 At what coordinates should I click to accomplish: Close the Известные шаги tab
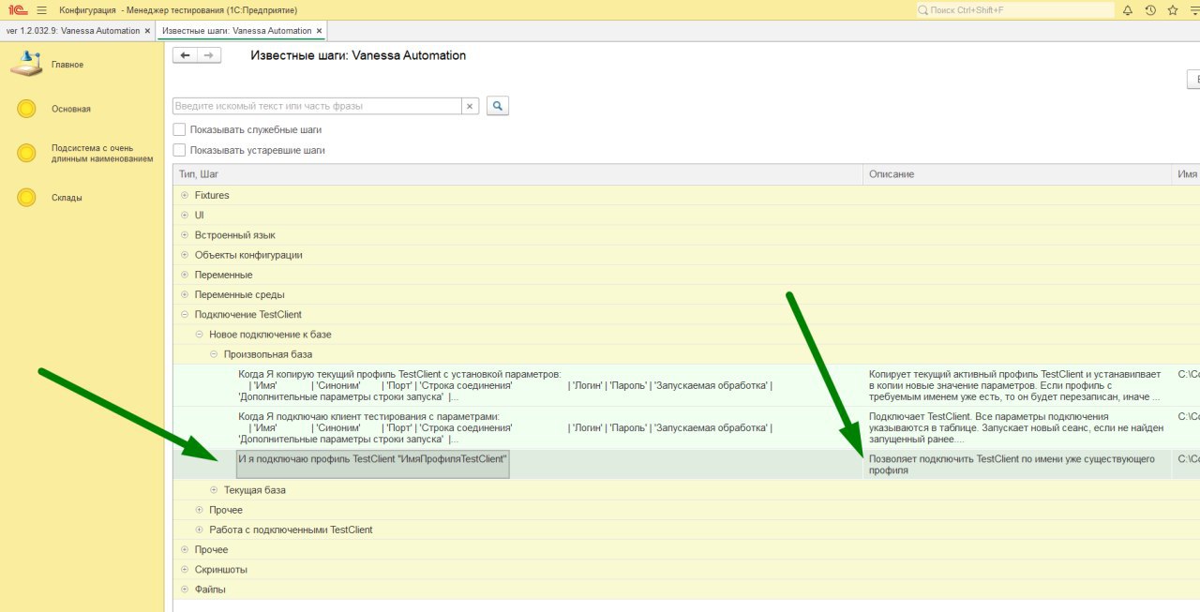319,31
